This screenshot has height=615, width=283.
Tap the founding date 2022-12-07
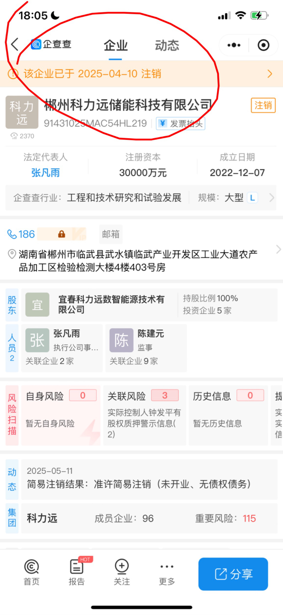(x=237, y=173)
